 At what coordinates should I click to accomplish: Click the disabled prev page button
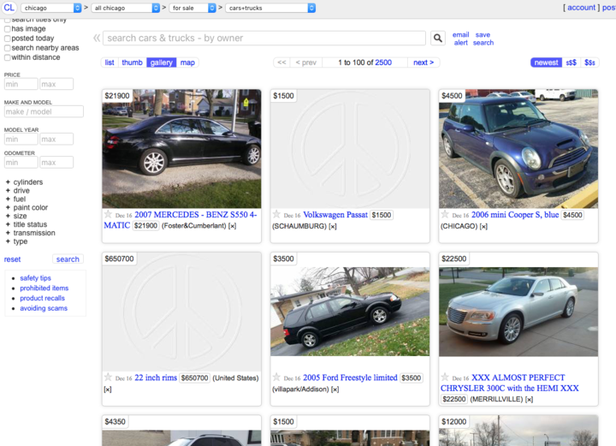click(x=306, y=62)
